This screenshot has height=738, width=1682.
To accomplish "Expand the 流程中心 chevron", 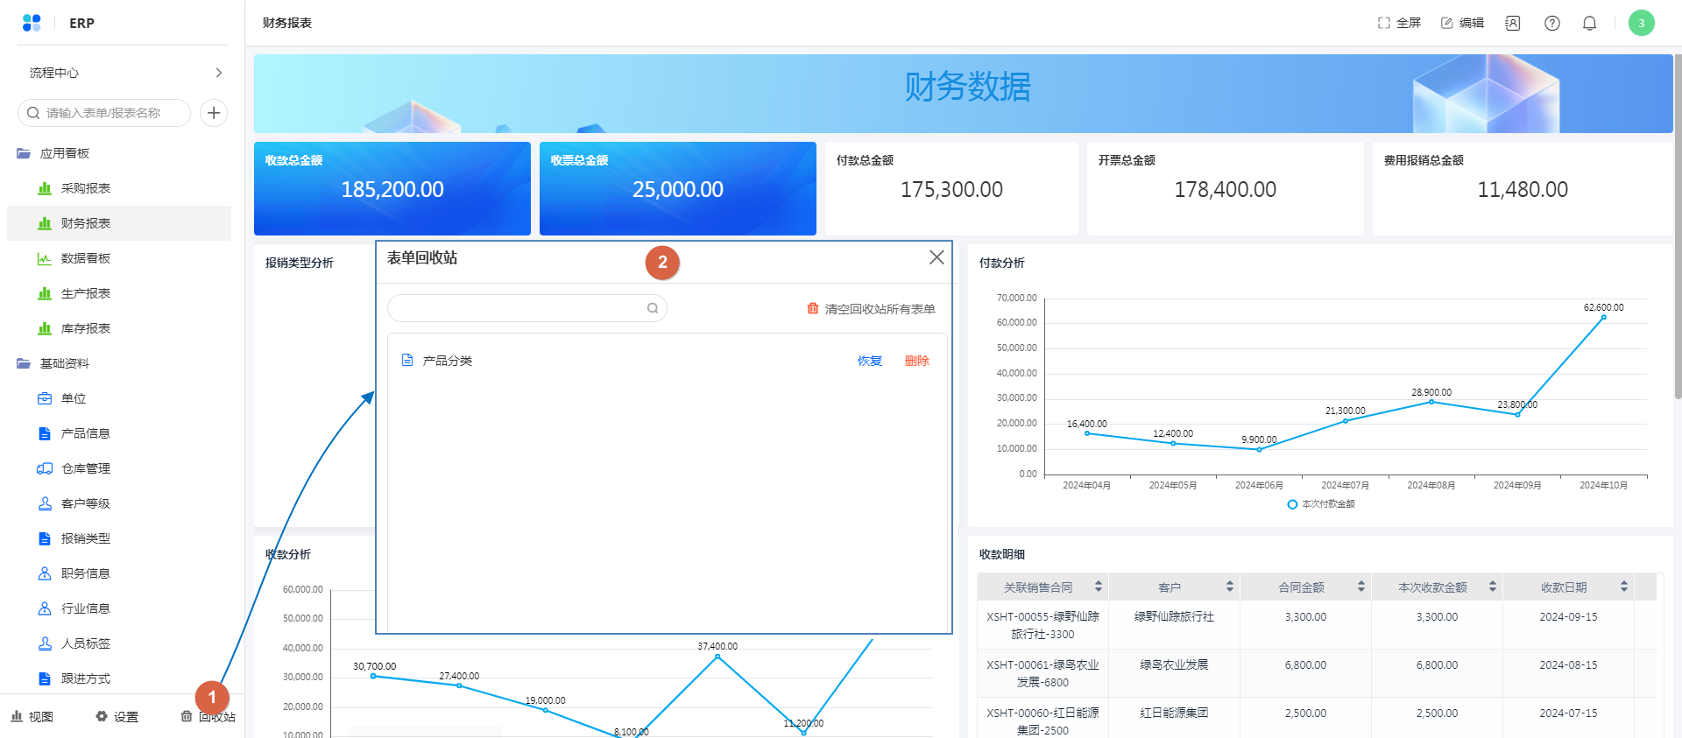I will [219, 73].
